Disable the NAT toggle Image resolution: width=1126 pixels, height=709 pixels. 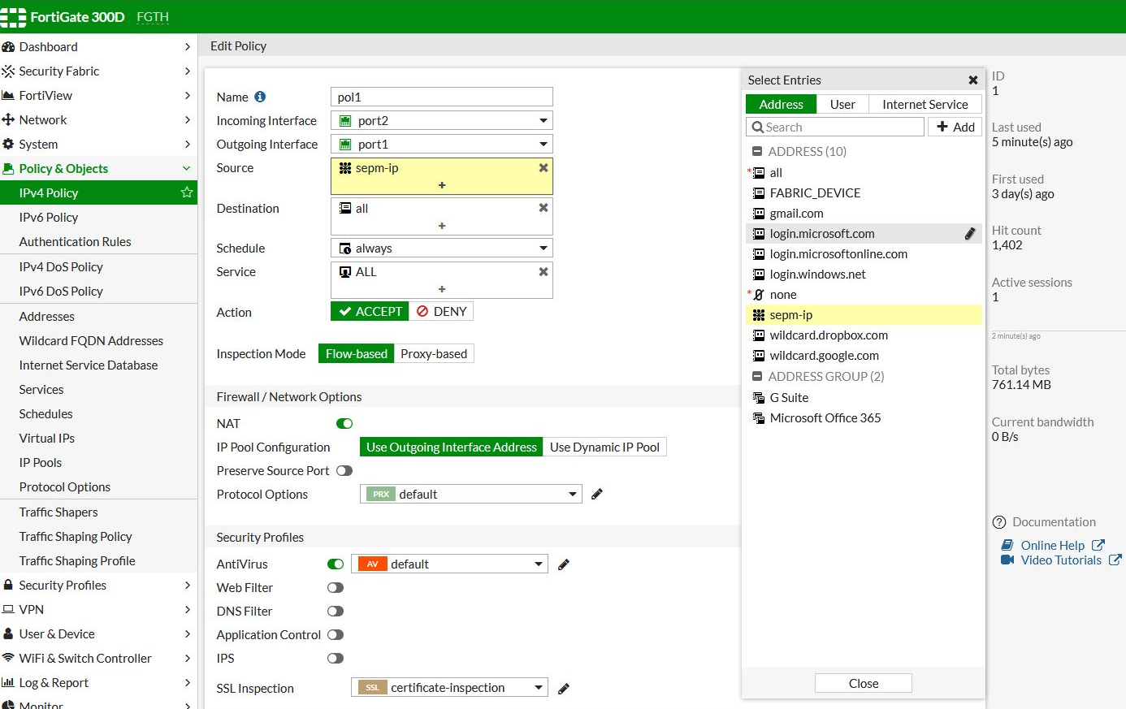344,423
